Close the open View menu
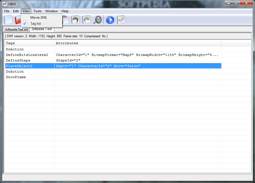This screenshot has width=255, height=183. 26,11
